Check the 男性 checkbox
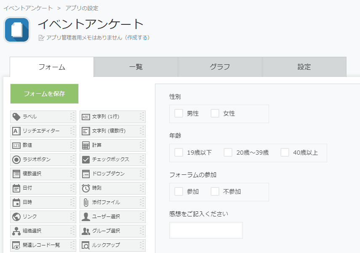The width and height of the screenshot is (360, 253). coord(179,113)
